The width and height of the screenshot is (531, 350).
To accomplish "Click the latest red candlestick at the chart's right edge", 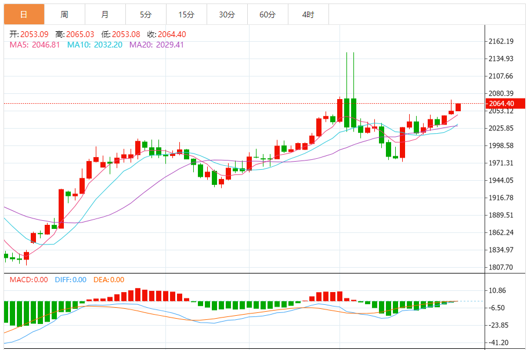I will click(x=458, y=107).
